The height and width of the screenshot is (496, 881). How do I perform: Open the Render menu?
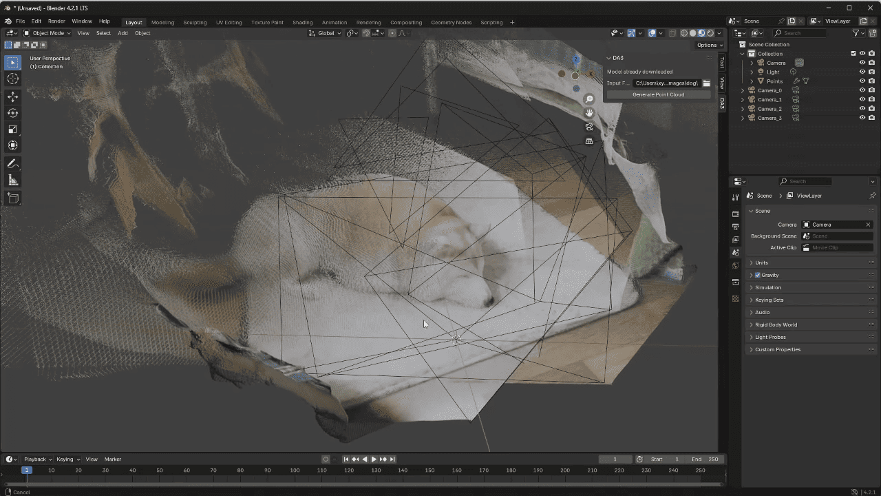[x=56, y=21]
